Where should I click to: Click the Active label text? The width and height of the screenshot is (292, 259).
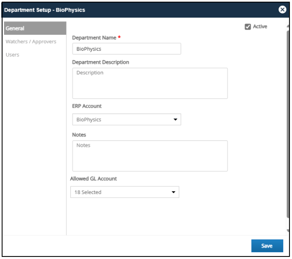pyautogui.click(x=260, y=26)
